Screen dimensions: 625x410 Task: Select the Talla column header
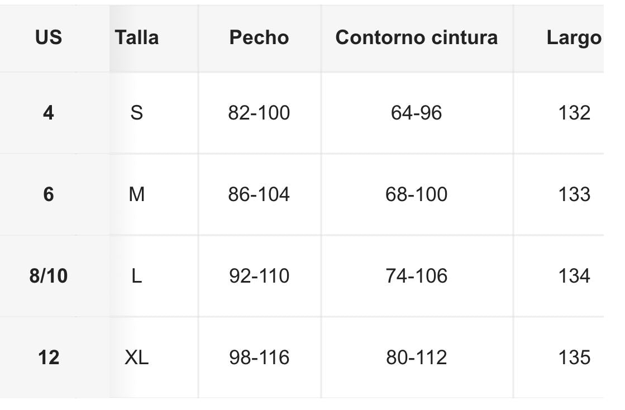(x=137, y=37)
